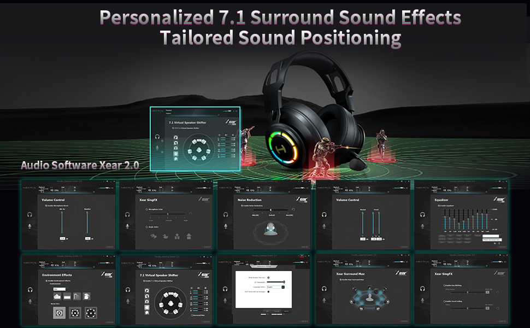Open the Environment preset dropdown
530x328 pixels.
pyautogui.click(x=61, y=289)
